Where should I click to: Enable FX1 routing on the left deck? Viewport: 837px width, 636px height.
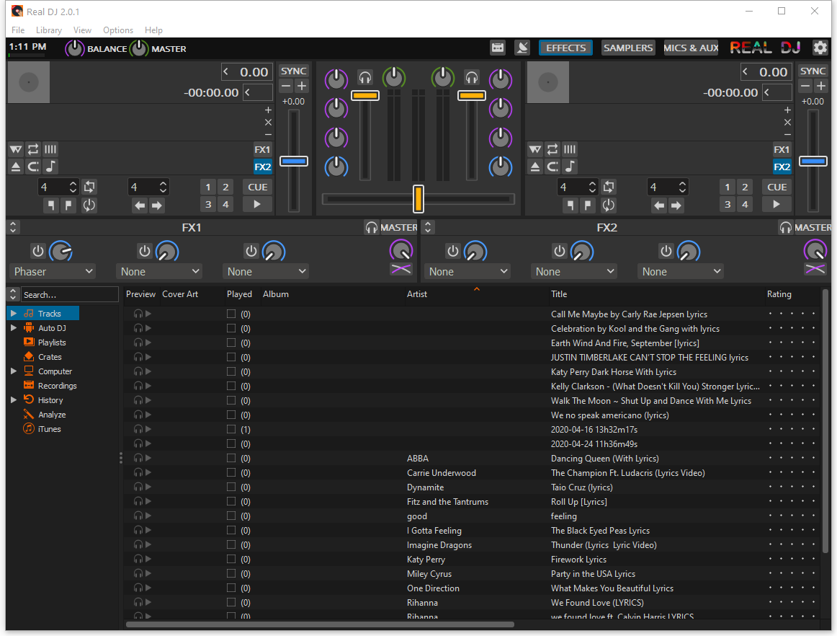point(262,149)
